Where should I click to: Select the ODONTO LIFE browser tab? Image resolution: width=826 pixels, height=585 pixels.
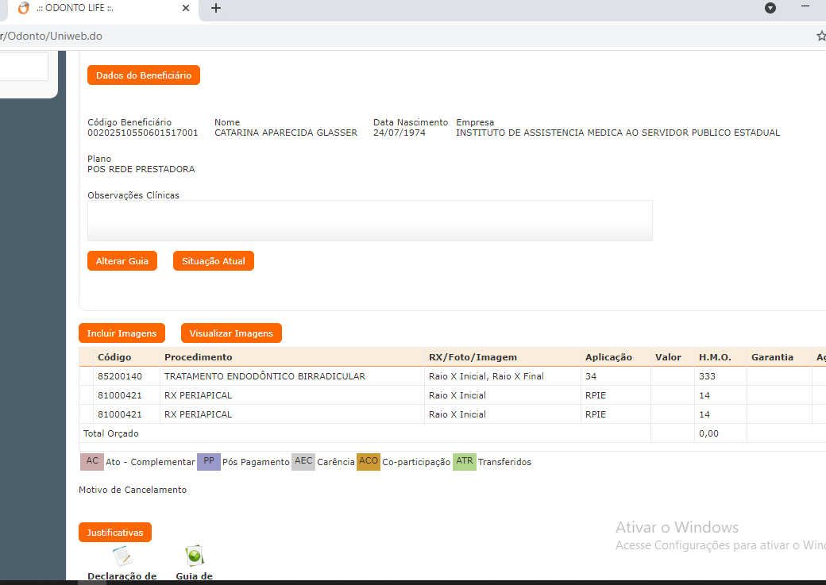[95, 8]
